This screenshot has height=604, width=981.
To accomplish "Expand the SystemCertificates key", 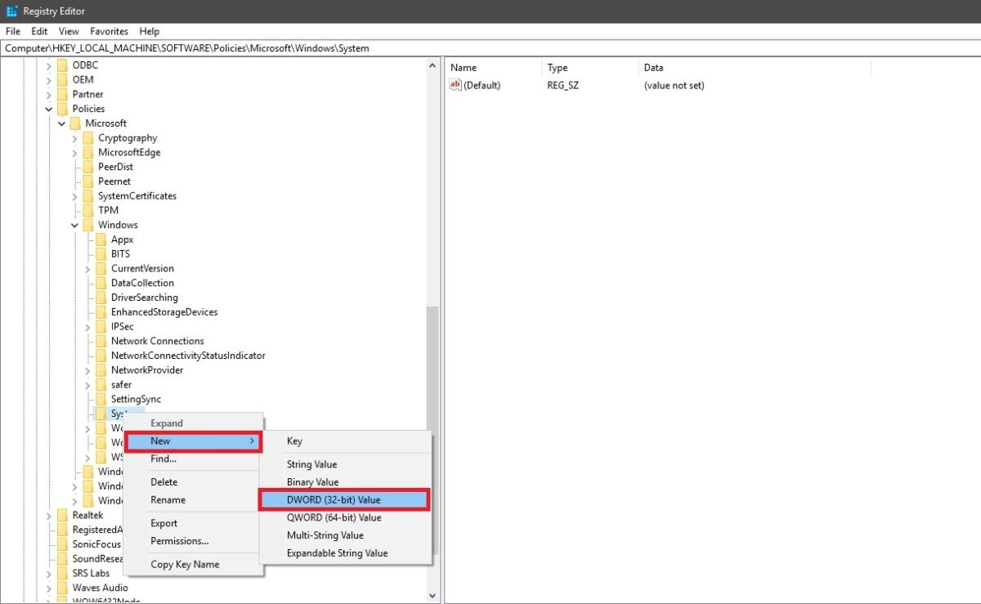I will pyautogui.click(x=74, y=195).
